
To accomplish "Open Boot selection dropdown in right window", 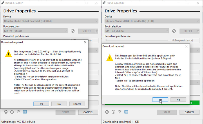I will (137, 31).
